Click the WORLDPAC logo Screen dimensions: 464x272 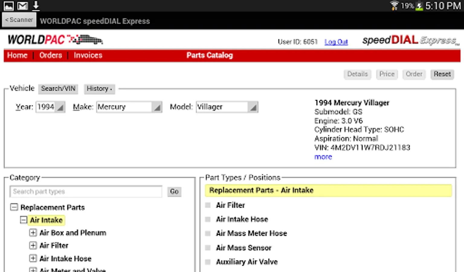pyautogui.click(x=55, y=40)
